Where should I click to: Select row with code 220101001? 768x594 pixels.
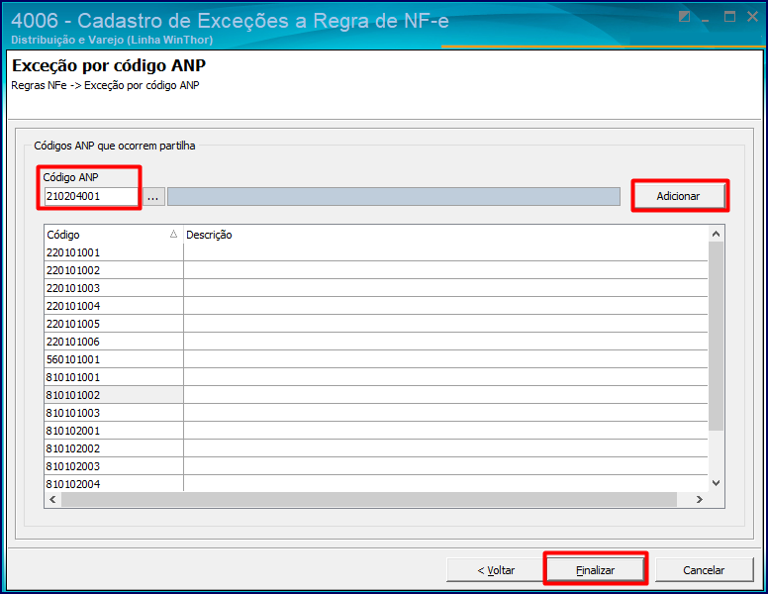pyautogui.click(x=376, y=252)
